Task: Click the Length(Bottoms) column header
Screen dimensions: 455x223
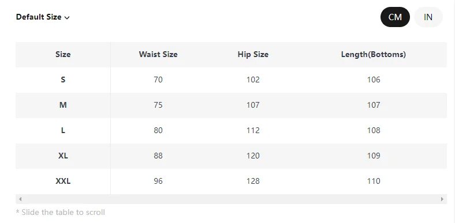Action: [374, 54]
